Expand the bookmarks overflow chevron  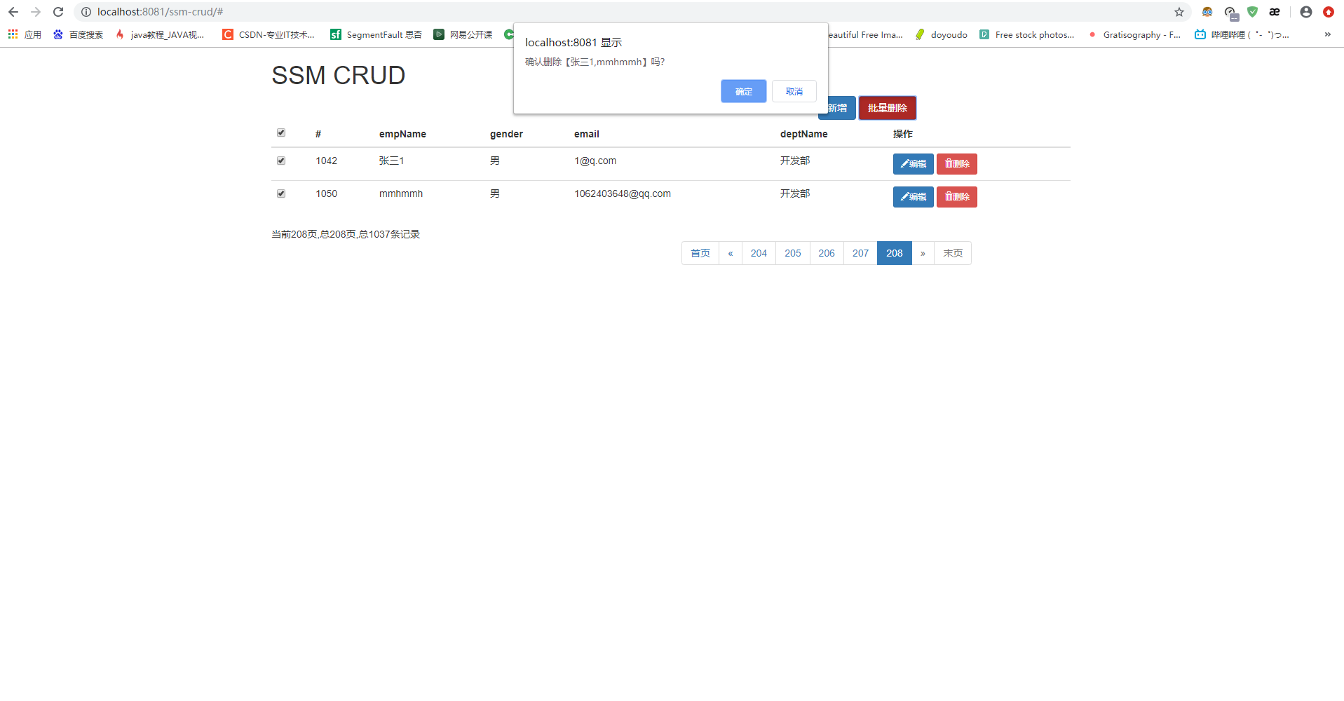point(1326,34)
